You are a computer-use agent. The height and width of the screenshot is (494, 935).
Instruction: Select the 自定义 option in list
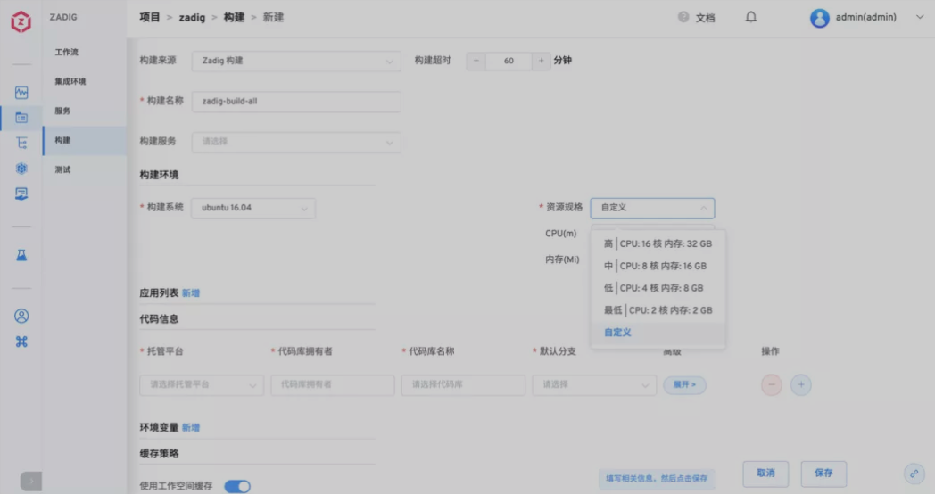(658, 333)
